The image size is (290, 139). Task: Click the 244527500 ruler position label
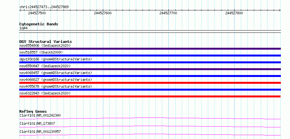click(x=37, y=13)
